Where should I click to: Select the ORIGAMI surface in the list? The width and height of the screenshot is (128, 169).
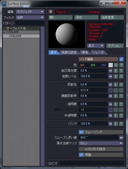pos(21,36)
